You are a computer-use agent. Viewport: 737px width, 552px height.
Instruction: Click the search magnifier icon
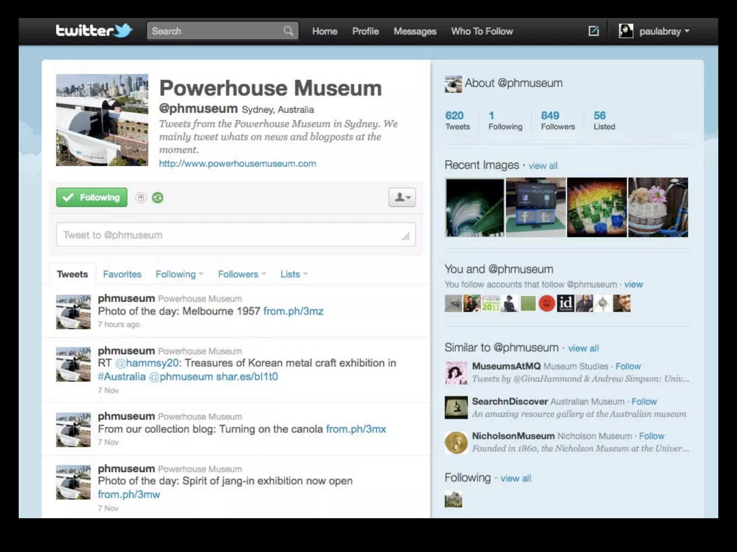tap(288, 31)
